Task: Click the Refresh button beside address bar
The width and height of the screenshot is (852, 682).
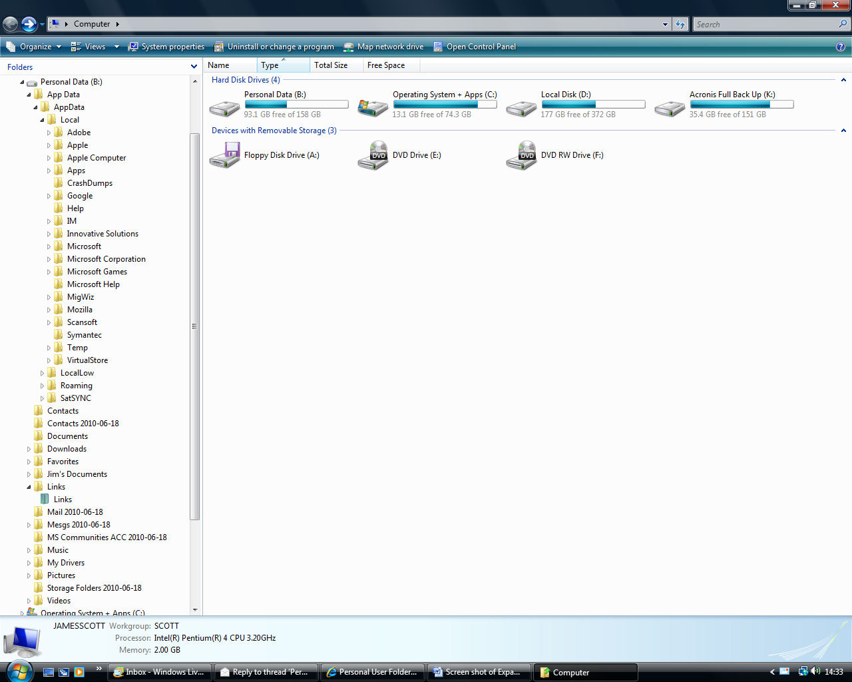Action: [x=680, y=24]
